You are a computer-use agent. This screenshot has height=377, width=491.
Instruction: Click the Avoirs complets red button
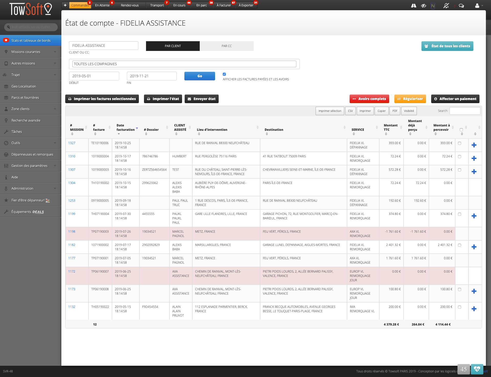tap(369, 99)
